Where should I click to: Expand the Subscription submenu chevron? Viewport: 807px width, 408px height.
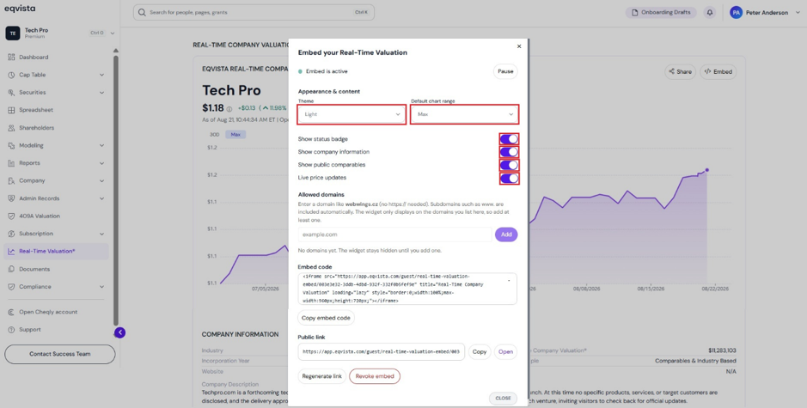click(x=102, y=234)
